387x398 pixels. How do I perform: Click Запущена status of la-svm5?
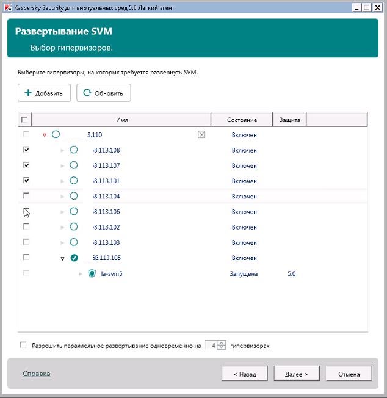pyautogui.click(x=244, y=273)
